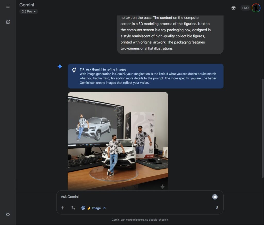
Task: Toggle the Image tool chip
Action: pyautogui.click(x=94, y=208)
